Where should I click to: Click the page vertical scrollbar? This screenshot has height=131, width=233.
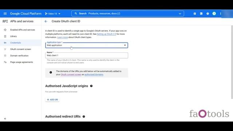(232, 62)
